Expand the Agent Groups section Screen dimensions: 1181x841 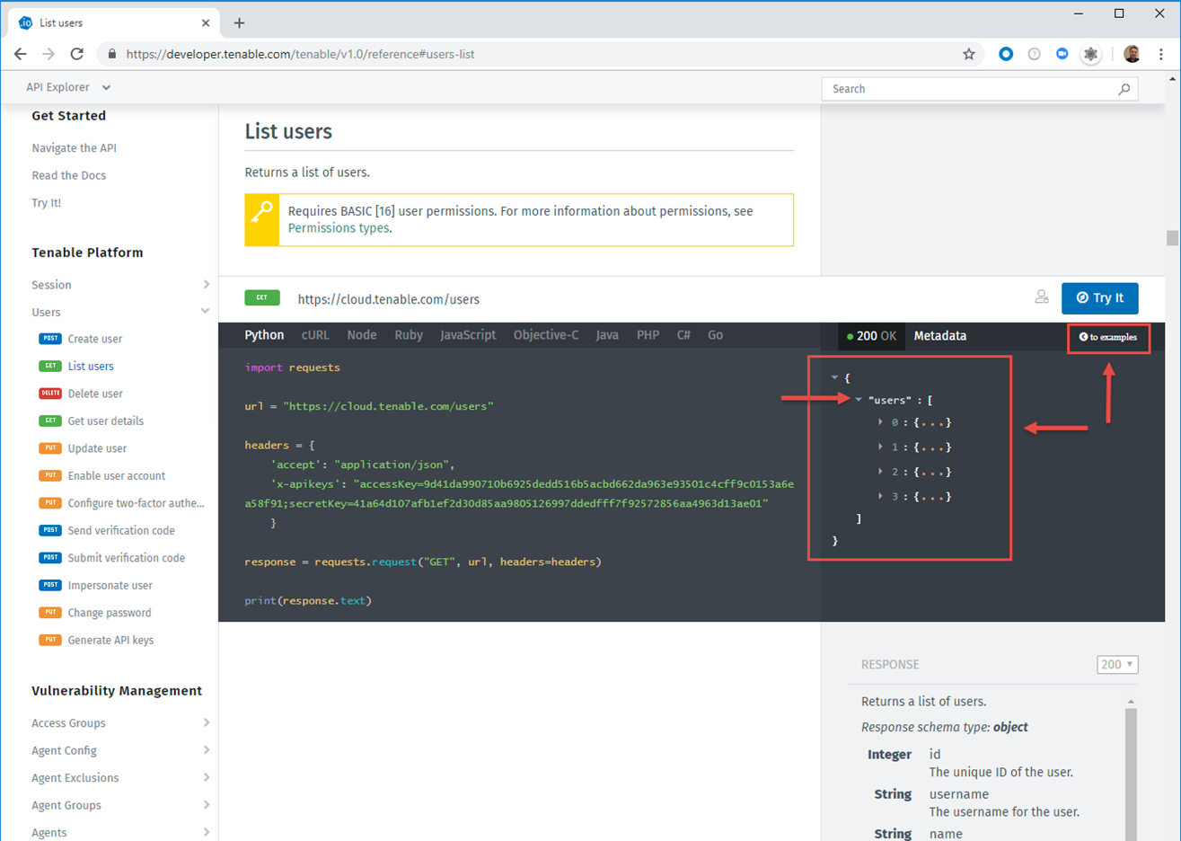point(206,805)
